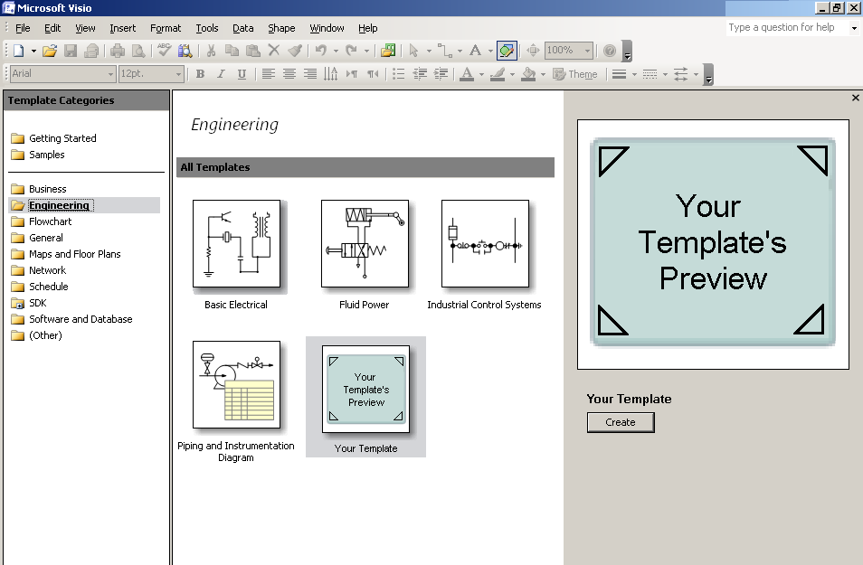Screen dimensions: 863x565
Task: Select the Basic Electrical template thumbnail
Action: tap(236, 244)
